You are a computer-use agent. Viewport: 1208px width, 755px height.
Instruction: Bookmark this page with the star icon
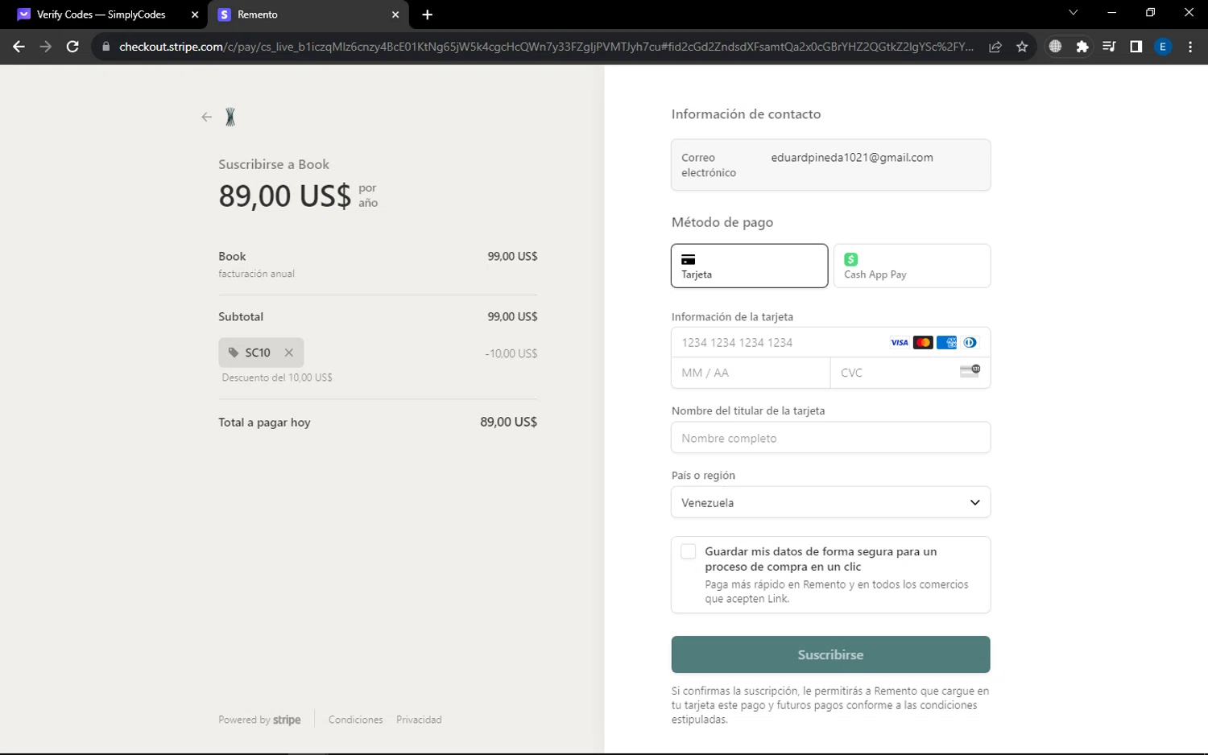coord(1022,47)
